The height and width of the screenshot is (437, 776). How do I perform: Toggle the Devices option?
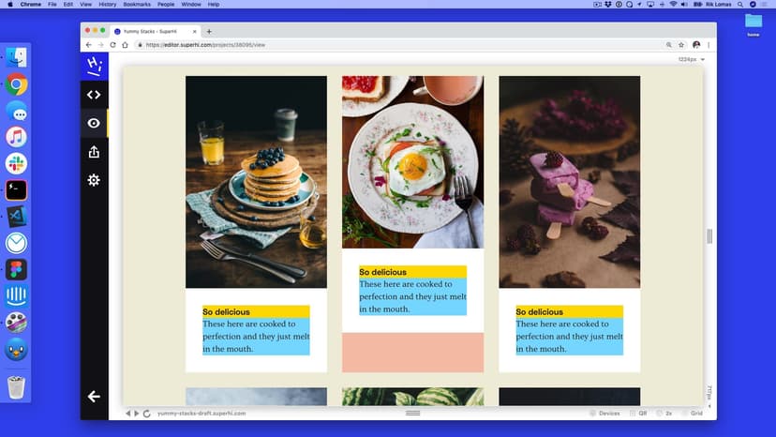click(x=604, y=414)
